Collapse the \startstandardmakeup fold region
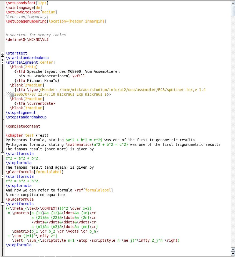Viewport: 235px width, 257px height. (x=2, y=58)
